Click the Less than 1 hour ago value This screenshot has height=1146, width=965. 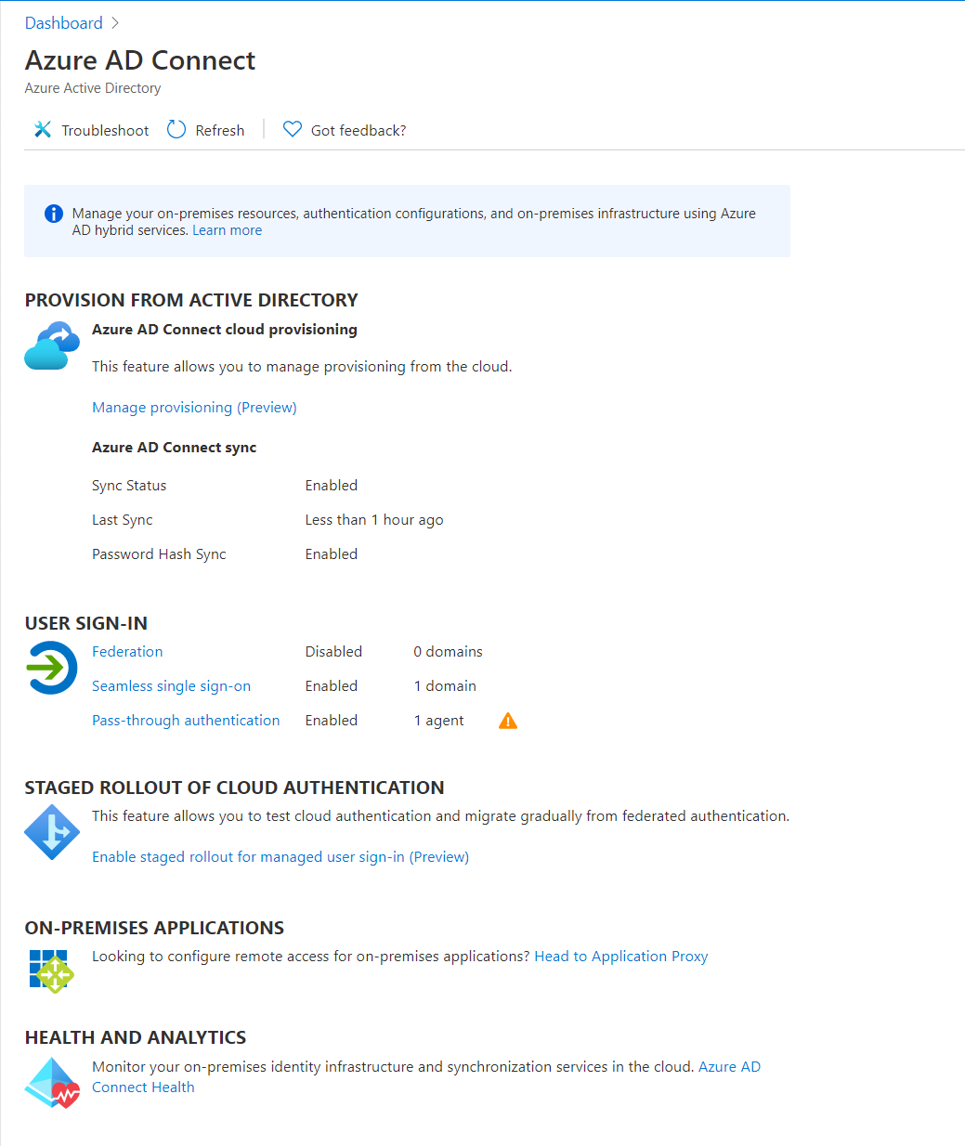(x=374, y=520)
